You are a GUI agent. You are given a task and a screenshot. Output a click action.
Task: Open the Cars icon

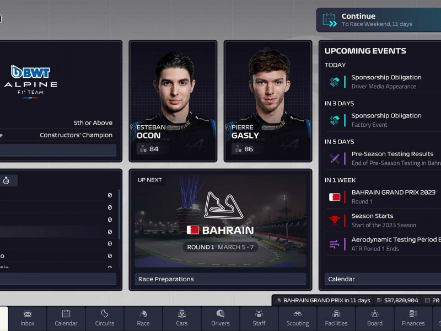pos(182,313)
